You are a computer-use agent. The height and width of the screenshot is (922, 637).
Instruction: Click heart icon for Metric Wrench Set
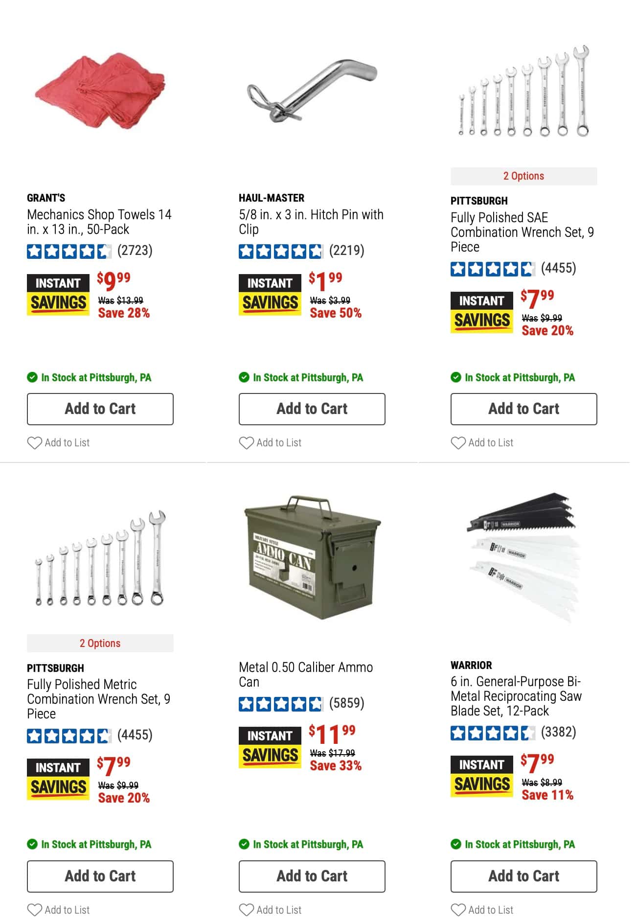click(x=34, y=910)
